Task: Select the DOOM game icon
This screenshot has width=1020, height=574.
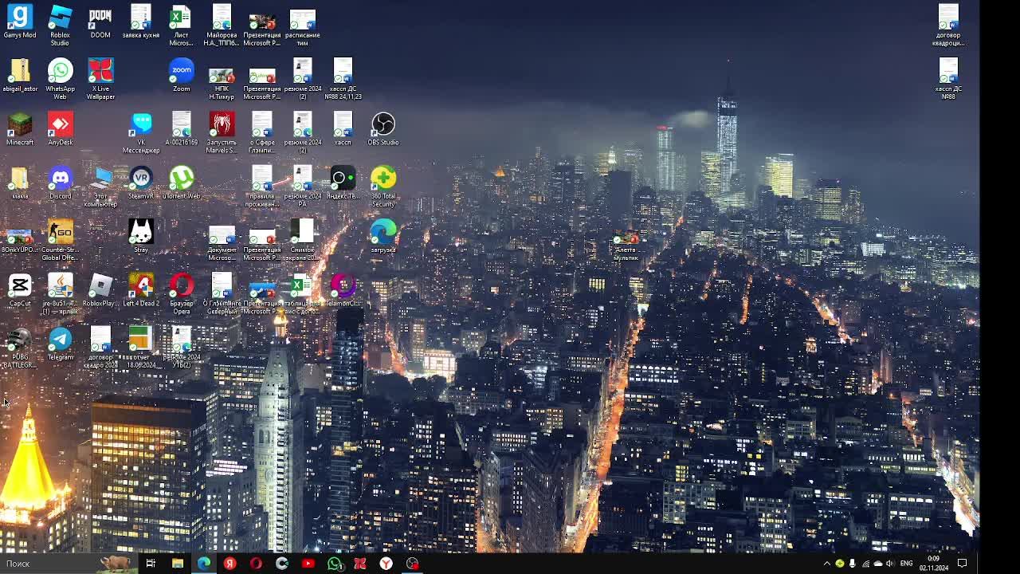Action: [x=100, y=22]
